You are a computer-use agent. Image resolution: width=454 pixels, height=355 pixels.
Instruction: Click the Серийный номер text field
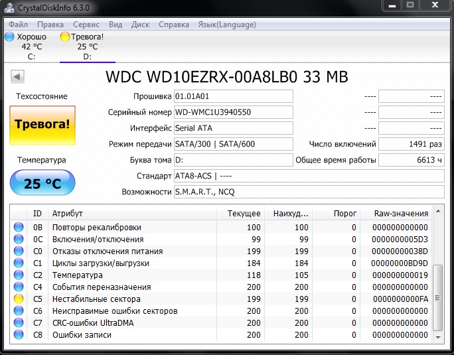232,112
